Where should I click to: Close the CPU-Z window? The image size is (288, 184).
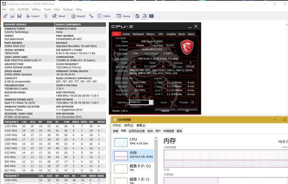coord(196,26)
